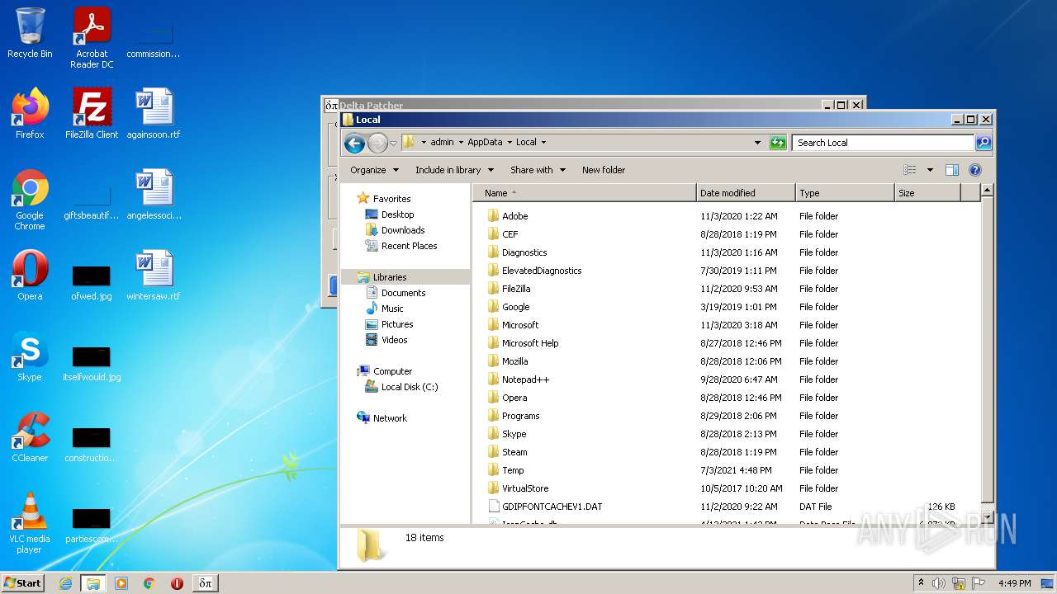Open the Recycle Bin desktop icon
1057x594 pixels.
coord(30,33)
